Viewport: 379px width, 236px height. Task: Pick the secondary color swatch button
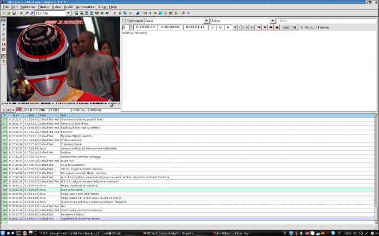point(265,28)
